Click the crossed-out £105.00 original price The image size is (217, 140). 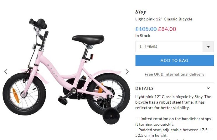tap(146, 29)
